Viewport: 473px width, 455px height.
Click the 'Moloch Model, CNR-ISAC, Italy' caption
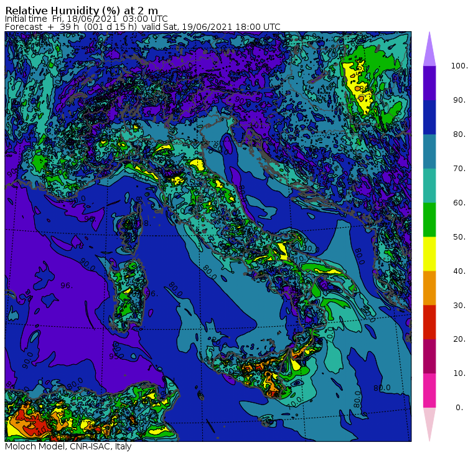click(68, 446)
